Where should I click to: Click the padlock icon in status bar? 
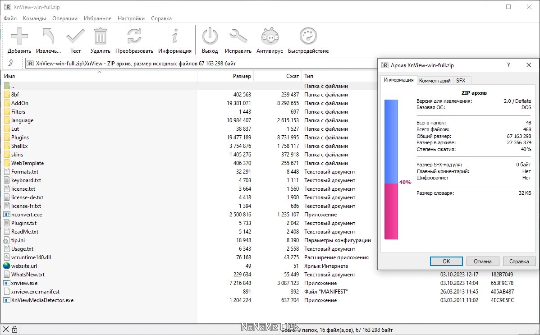click(x=14, y=330)
